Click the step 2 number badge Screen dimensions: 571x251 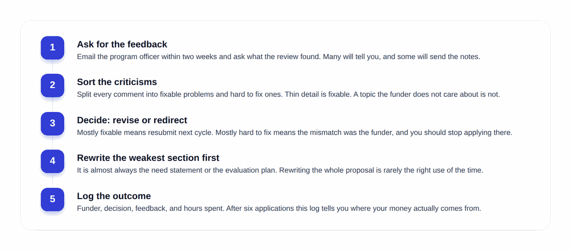pyautogui.click(x=52, y=85)
